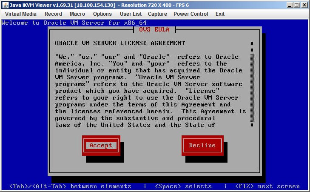Decline the Oracle VM license agreement
Image resolution: width=310 pixels, height=192 pixels.
[202, 146]
